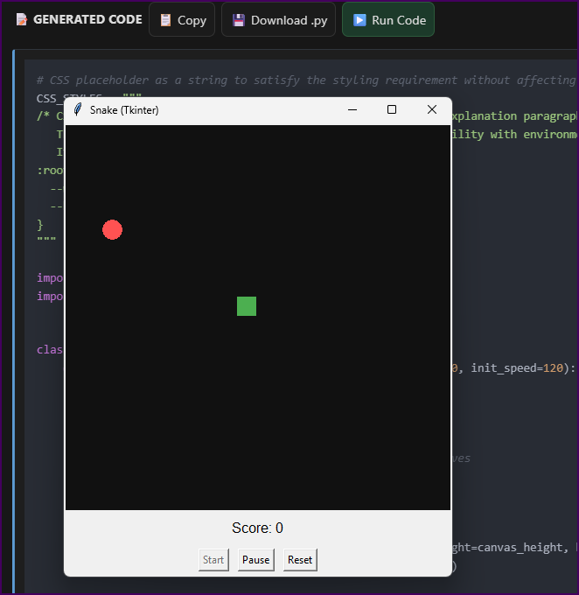Viewport: 579px width, 595px height.
Task: Click the red food circle on canvas
Action: coord(112,229)
